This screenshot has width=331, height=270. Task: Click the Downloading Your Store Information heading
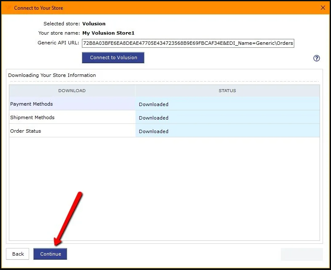(x=52, y=75)
